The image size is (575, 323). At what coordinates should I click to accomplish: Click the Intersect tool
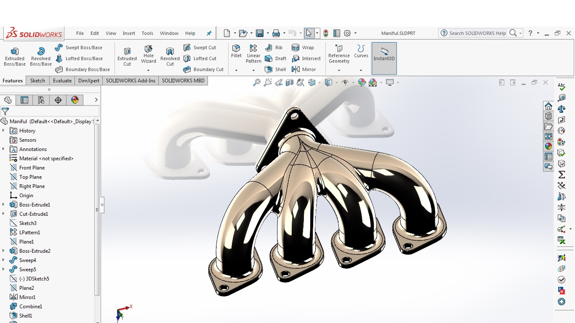point(306,58)
